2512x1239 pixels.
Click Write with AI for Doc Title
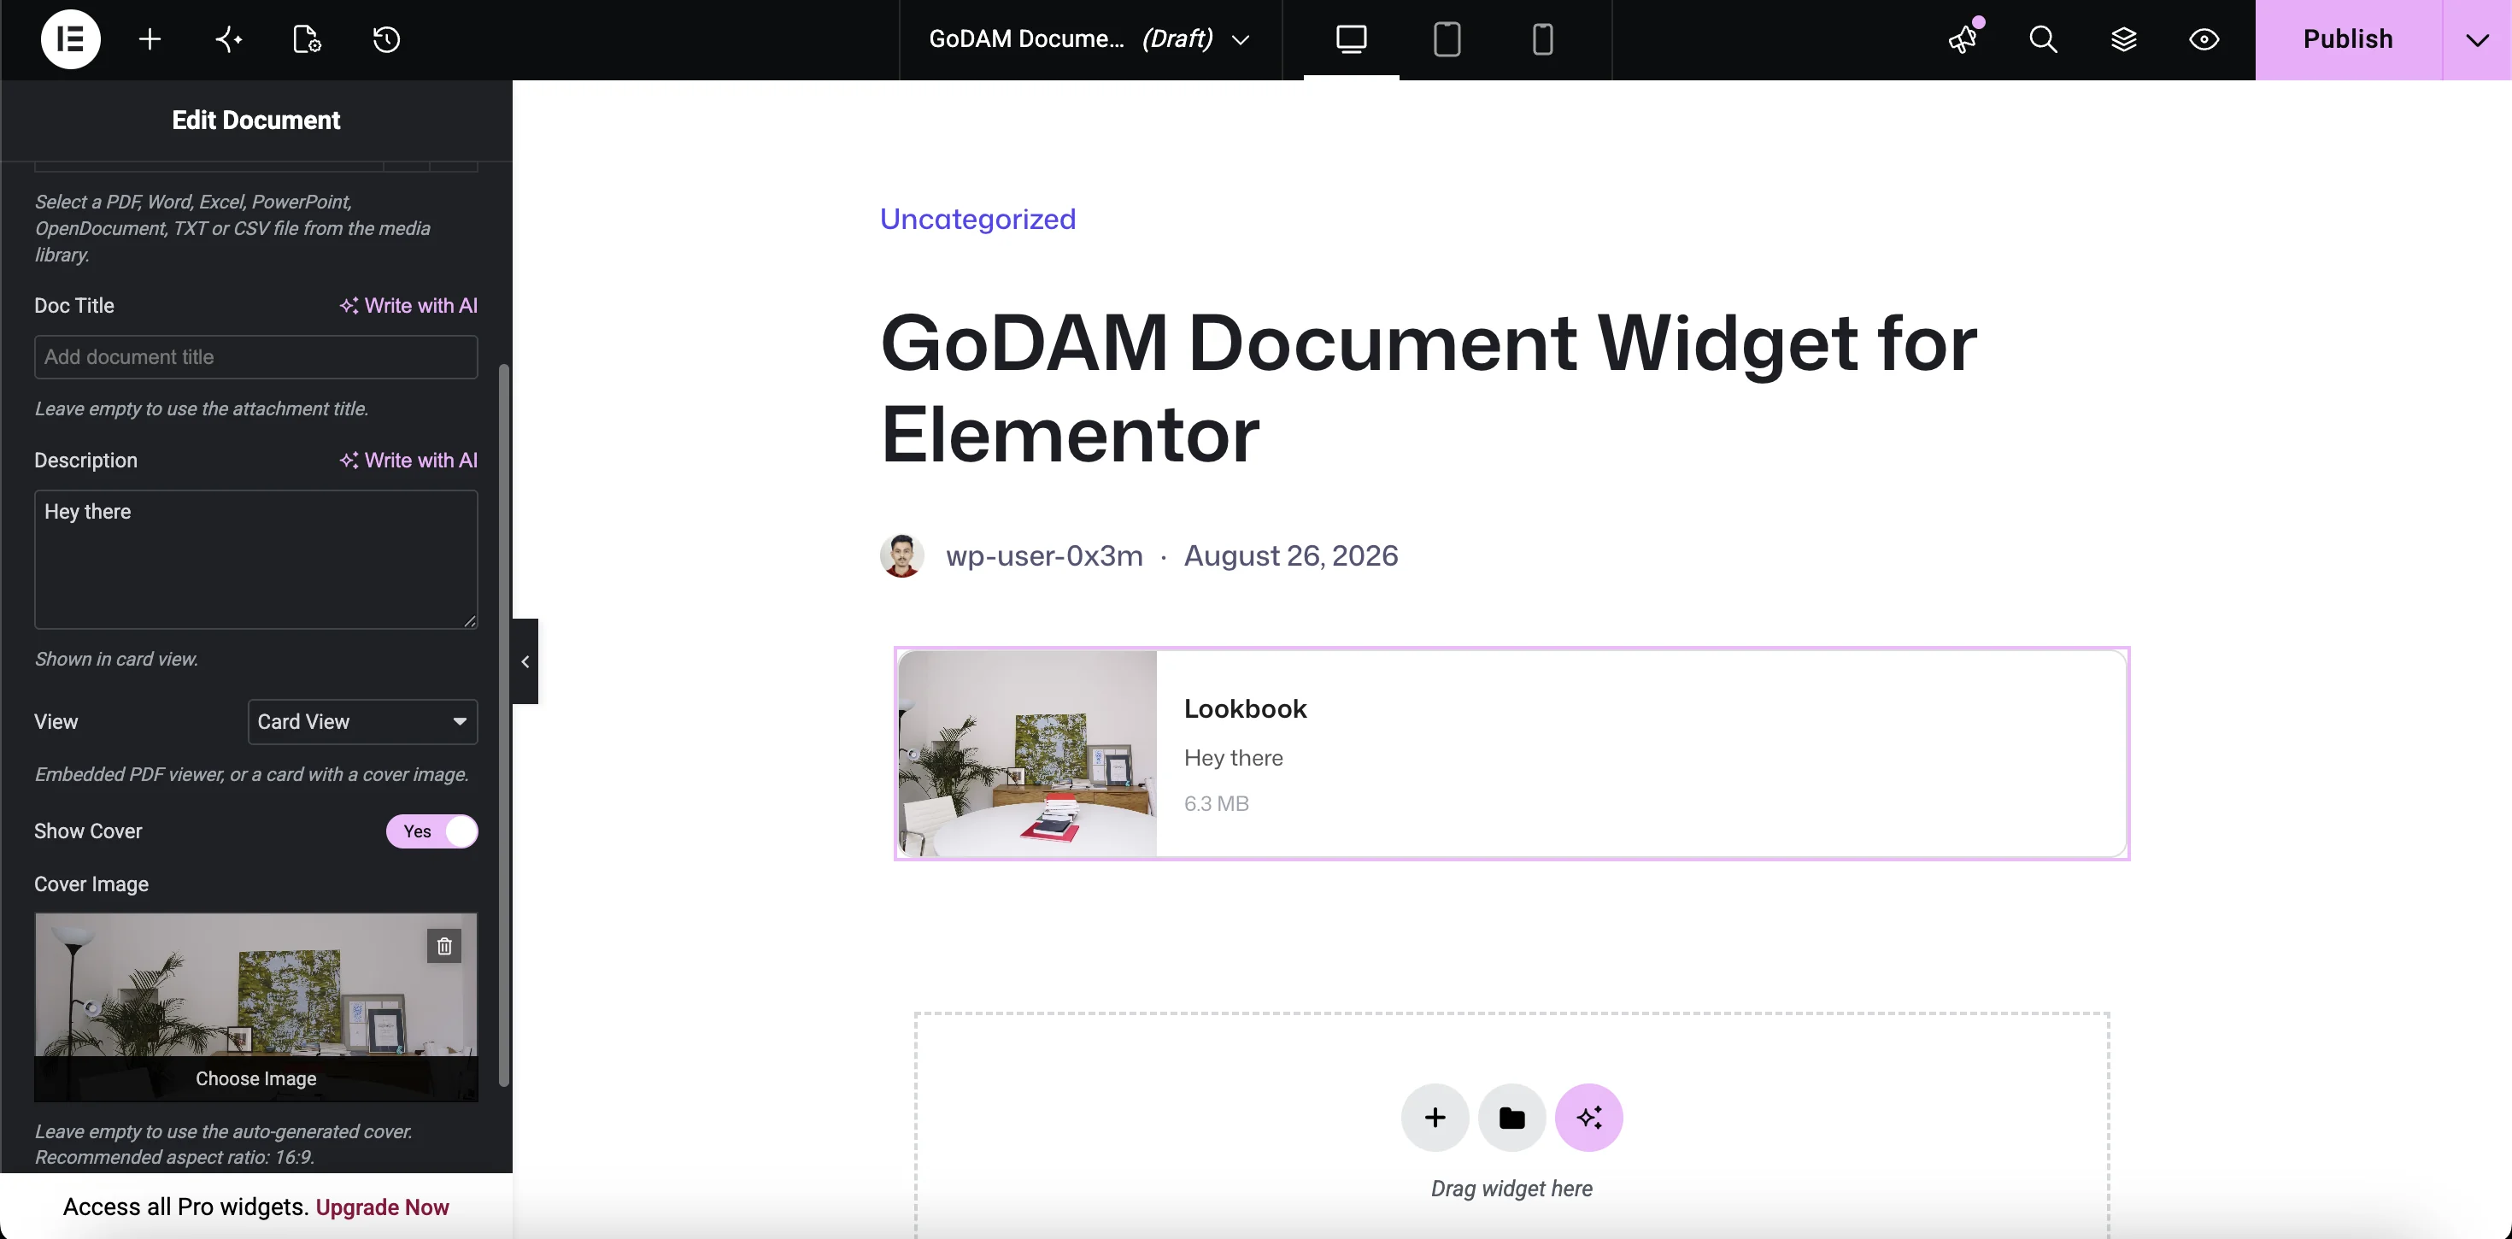pos(408,305)
